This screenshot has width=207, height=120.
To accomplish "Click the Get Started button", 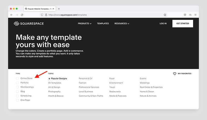I will [x=183, y=24].
